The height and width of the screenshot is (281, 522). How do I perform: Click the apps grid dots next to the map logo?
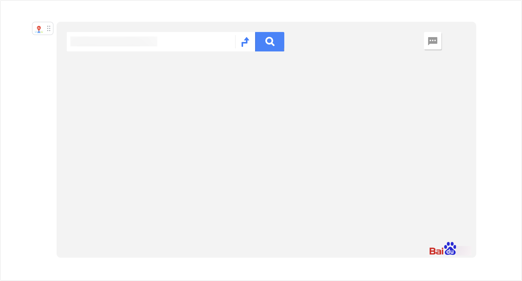tap(49, 29)
